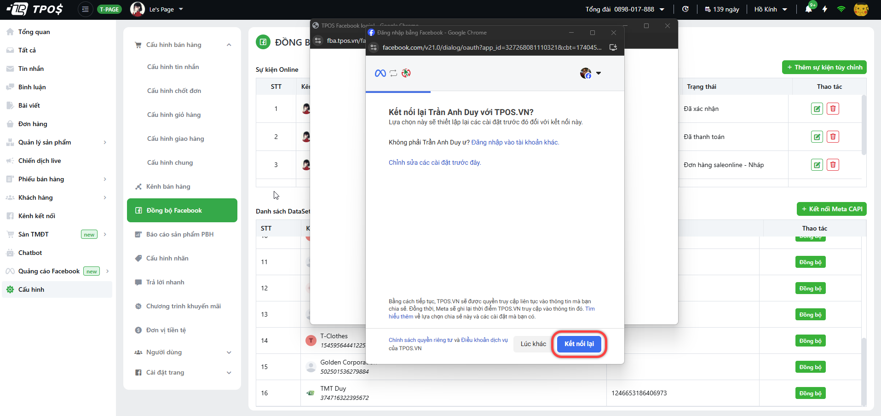881x416 pixels.
Task: Click the Meta logo in Facebook dialog
Action: (380, 73)
